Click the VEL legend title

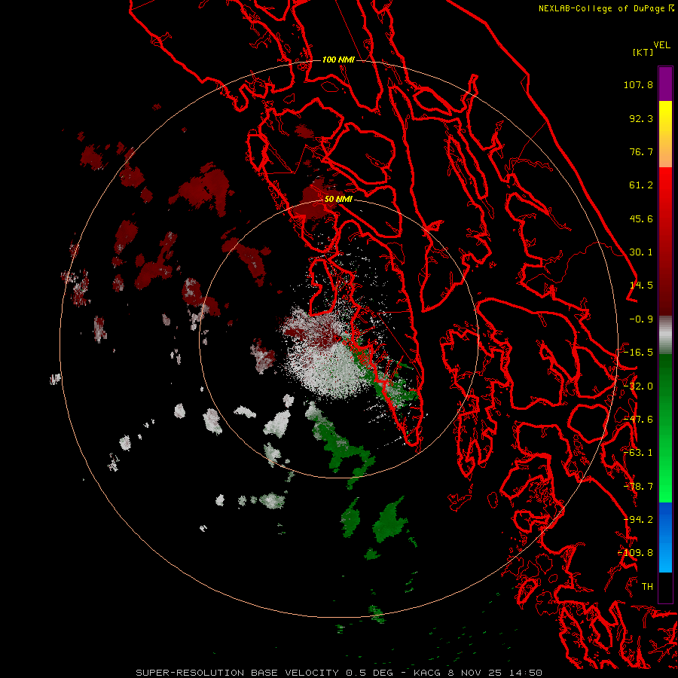(x=661, y=45)
